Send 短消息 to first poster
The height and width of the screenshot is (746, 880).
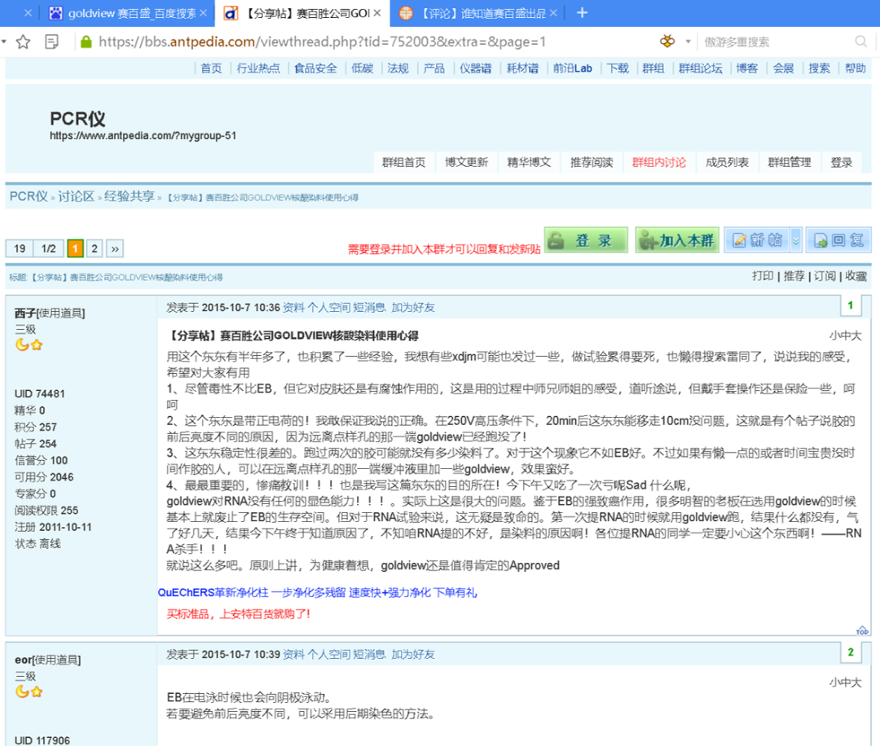(369, 307)
